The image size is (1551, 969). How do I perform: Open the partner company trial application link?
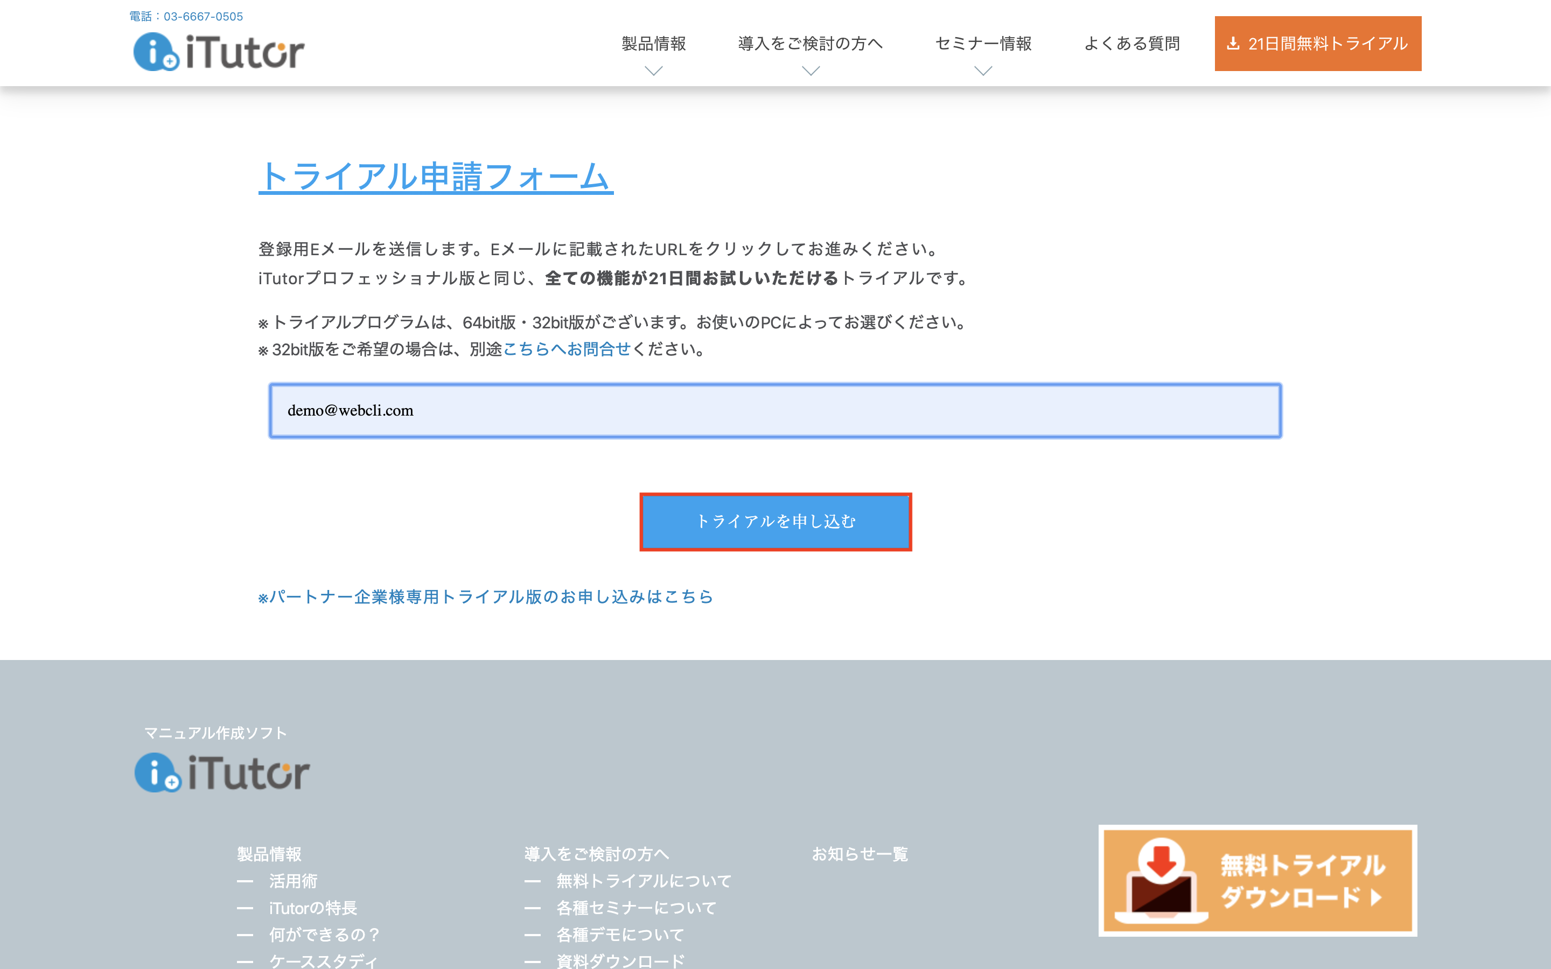coord(485,596)
